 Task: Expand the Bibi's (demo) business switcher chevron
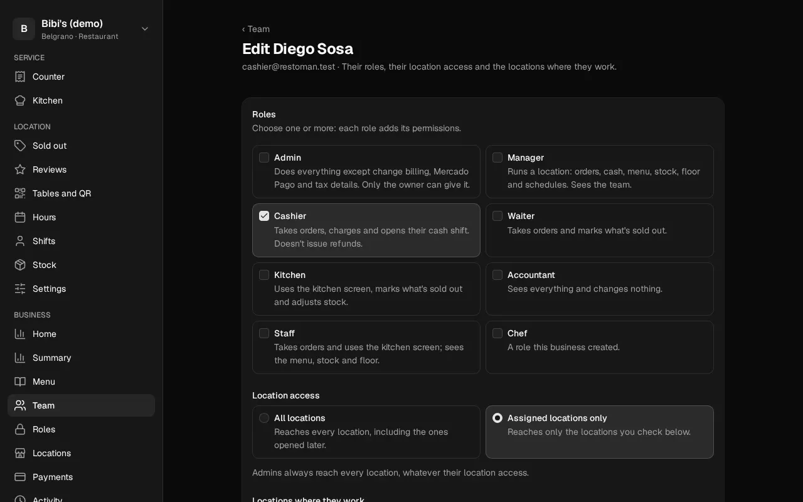[x=145, y=29]
